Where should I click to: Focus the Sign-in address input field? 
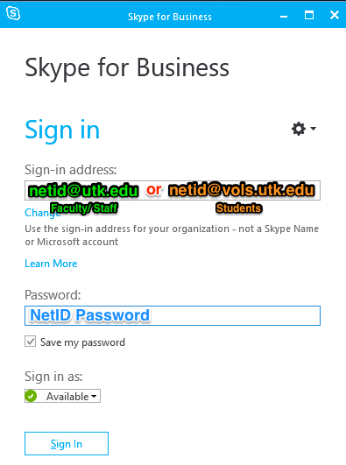173,190
